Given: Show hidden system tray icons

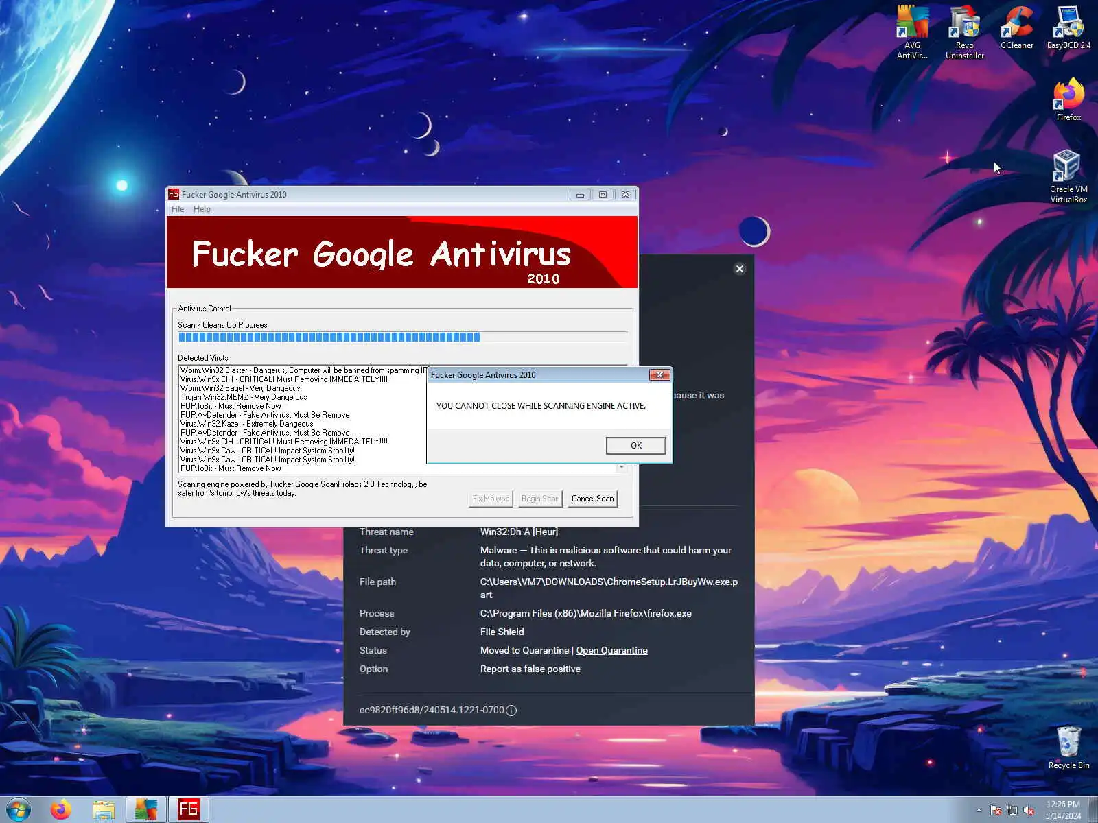Looking at the screenshot, I should pos(979,811).
